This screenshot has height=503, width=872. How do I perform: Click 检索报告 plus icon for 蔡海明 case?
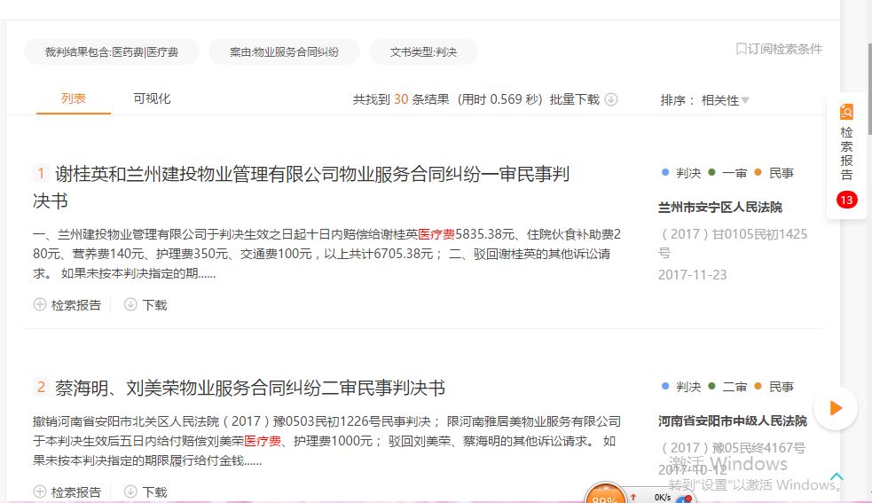pos(40,491)
